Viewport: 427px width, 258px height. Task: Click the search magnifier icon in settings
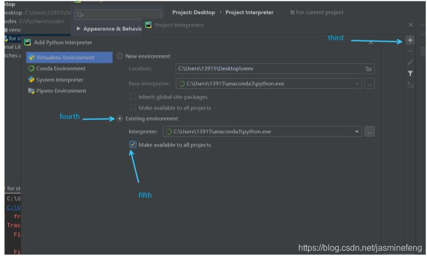point(80,15)
